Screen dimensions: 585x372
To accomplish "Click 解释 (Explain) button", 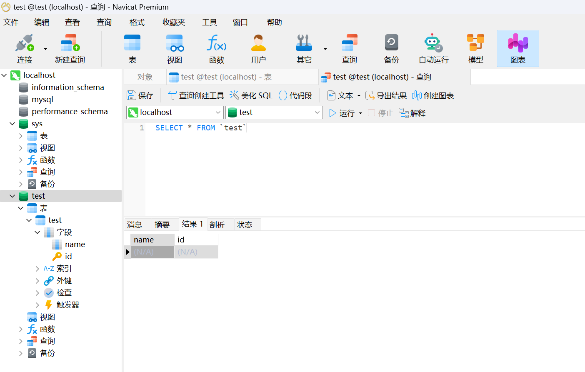I will tap(412, 113).
